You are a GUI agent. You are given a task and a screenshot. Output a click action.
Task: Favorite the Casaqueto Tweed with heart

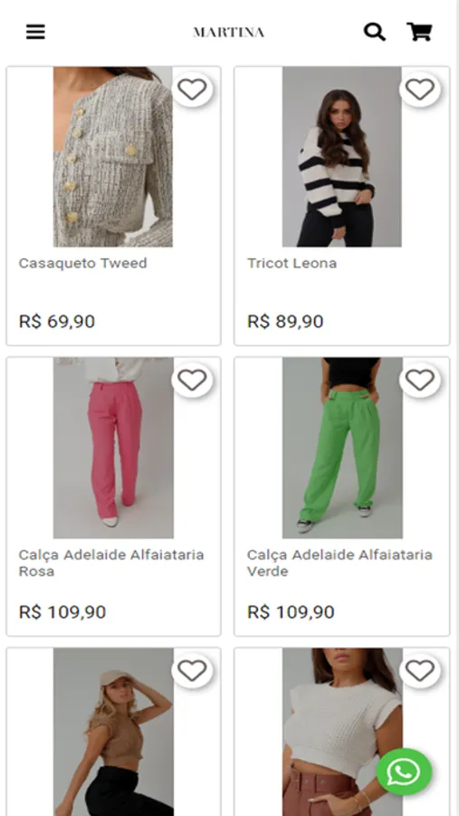(x=192, y=89)
